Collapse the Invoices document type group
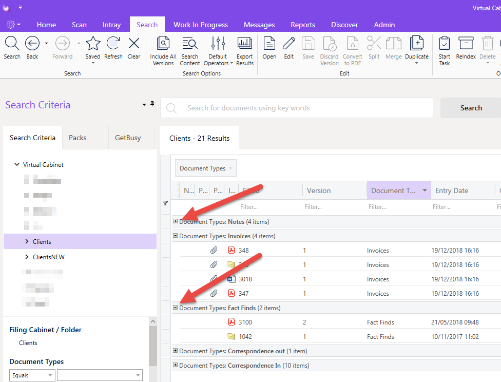 point(175,236)
